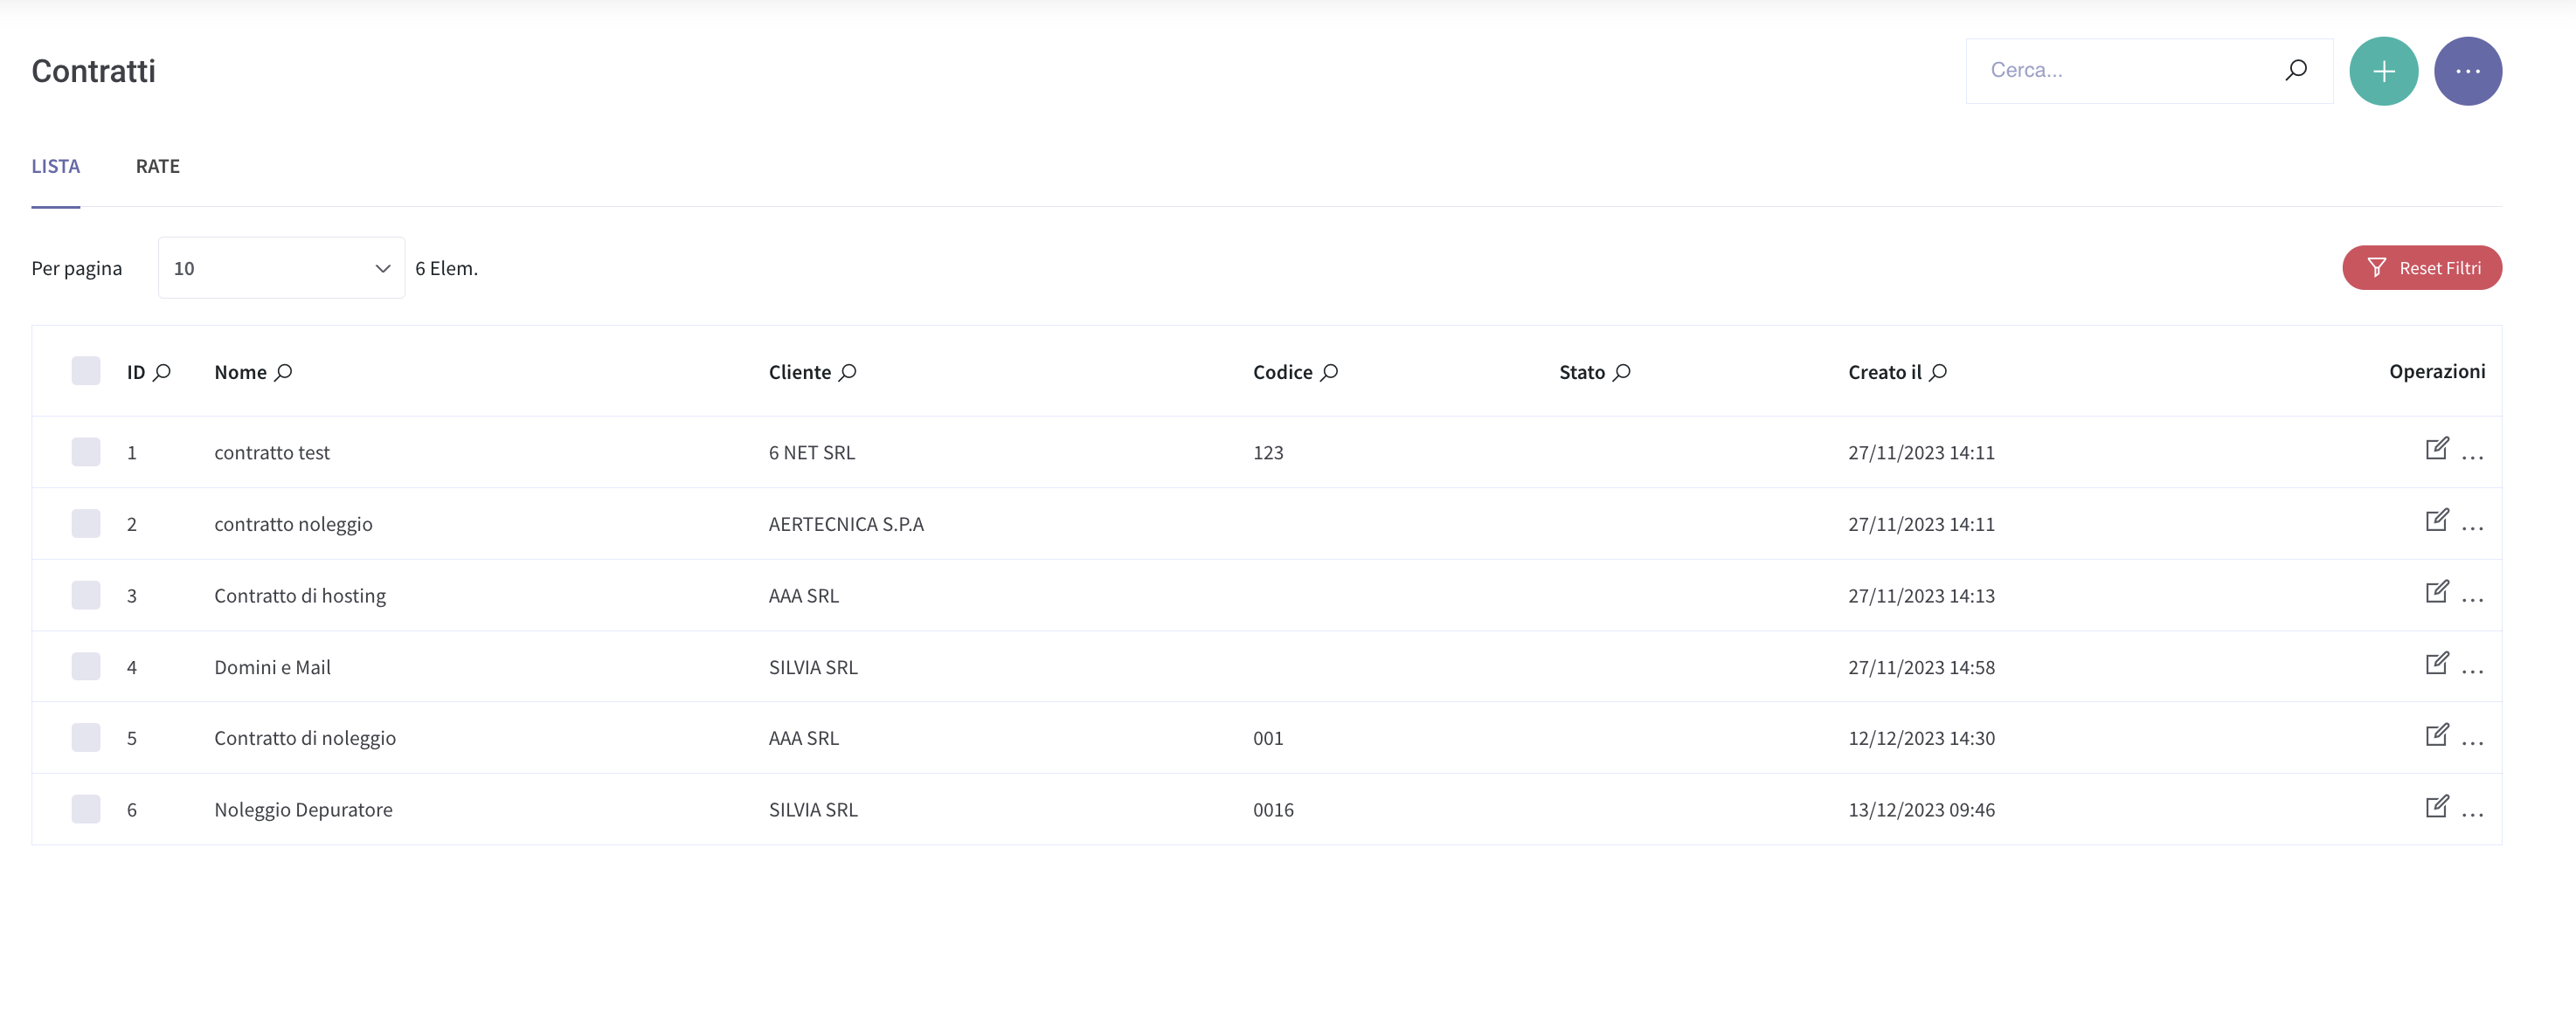
Task: Click the code cell 001
Action: pyautogui.click(x=1267, y=737)
